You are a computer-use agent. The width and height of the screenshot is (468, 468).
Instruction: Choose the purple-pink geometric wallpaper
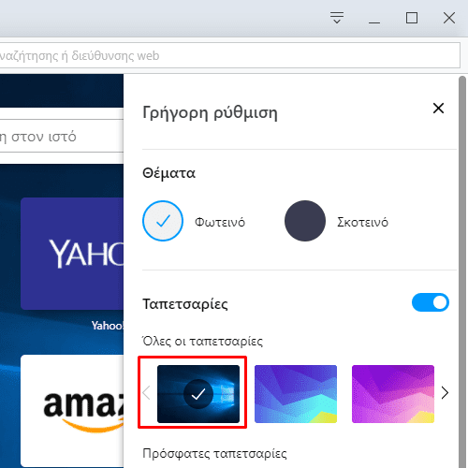tap(393, 394)
